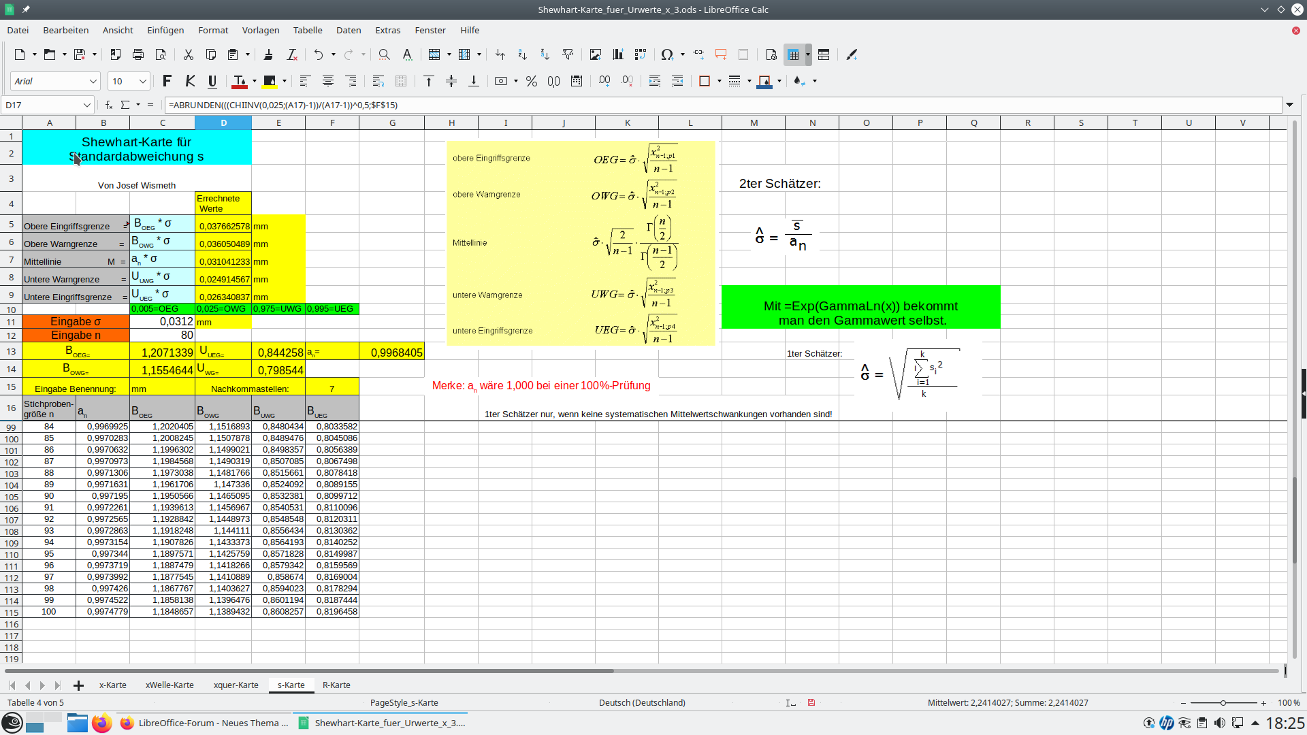This screenshot has height=735, width=1307.
Task: Click the Insert chart icon
Action: click(618, 54)
